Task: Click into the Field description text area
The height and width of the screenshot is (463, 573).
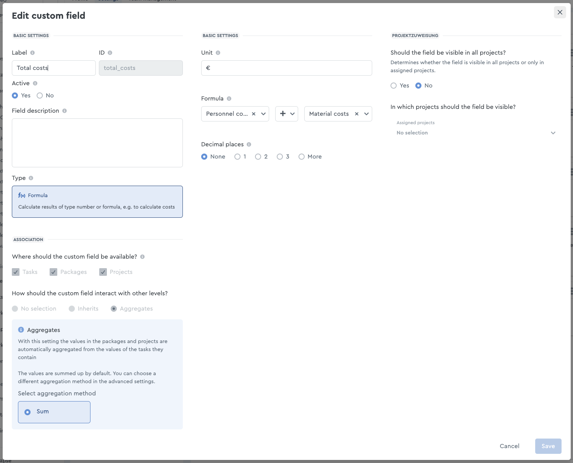Action: tap(97, 143)
